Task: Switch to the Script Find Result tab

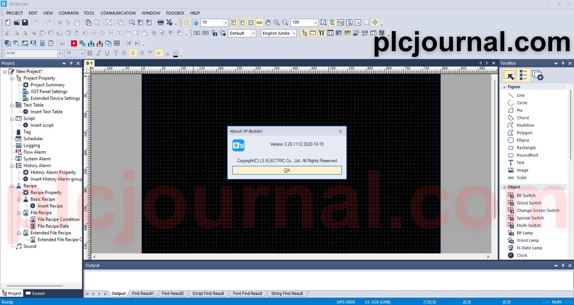Action: [208, 294]
